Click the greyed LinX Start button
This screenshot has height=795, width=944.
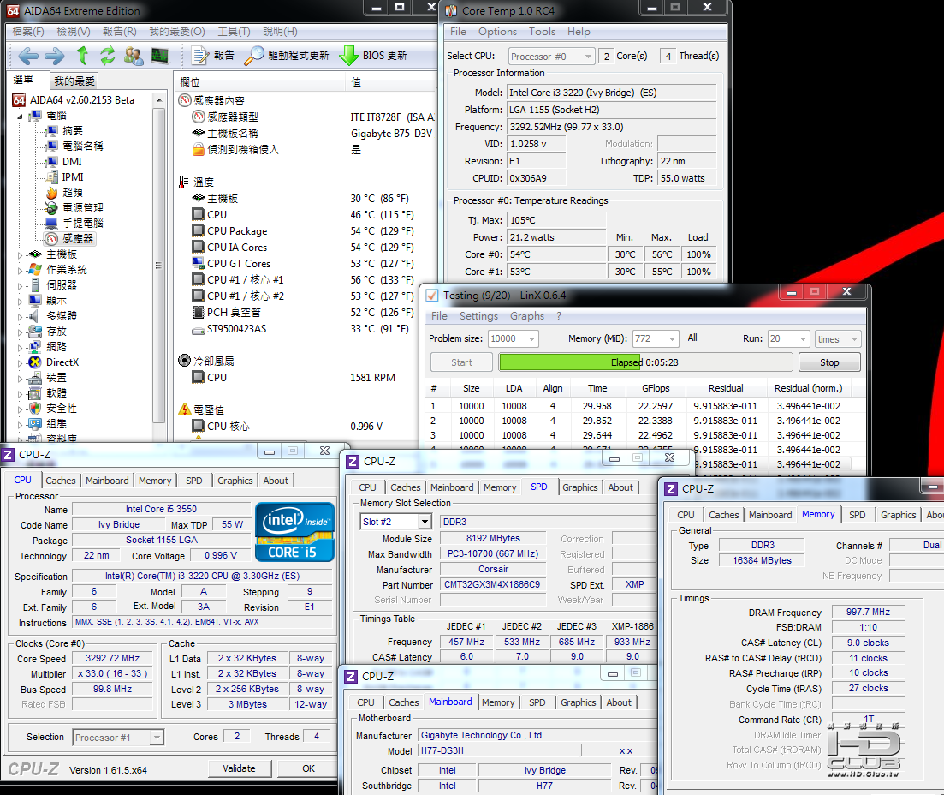[462, 362]
